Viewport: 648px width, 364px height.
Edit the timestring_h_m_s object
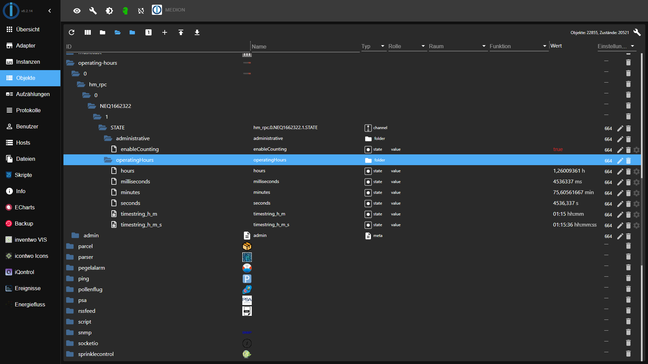point(620,225)
